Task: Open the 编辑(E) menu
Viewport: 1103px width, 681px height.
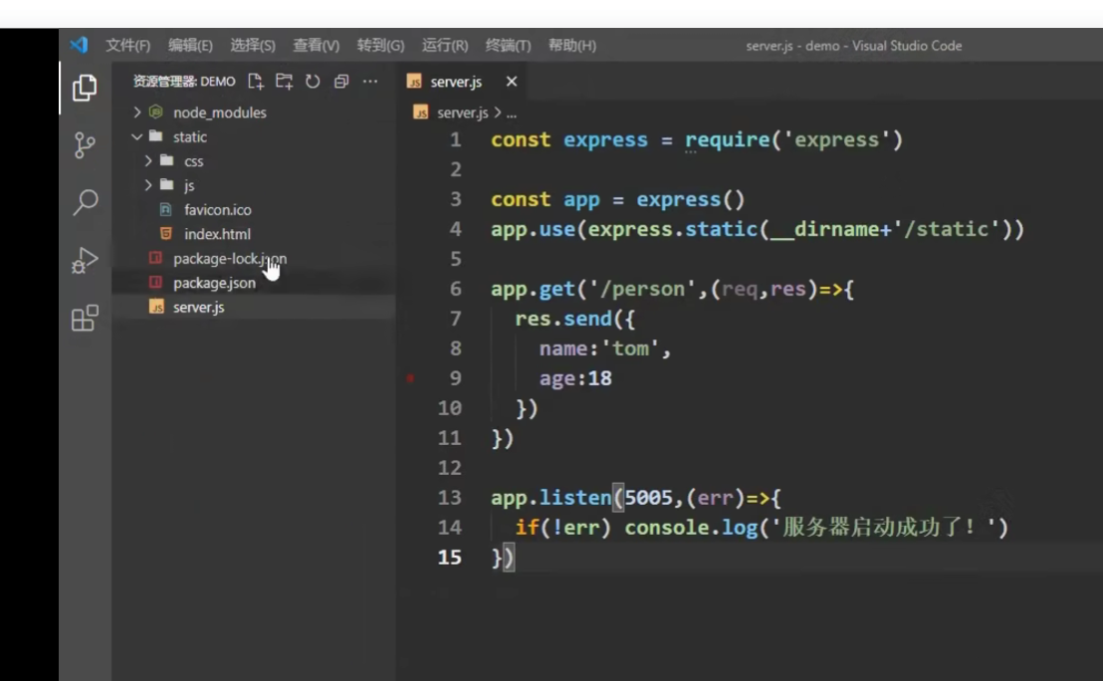Action: [x=190, y=46]
